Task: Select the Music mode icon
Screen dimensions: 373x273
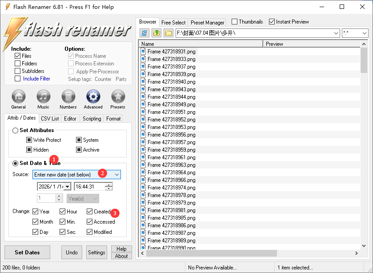Action: click(x=43, y=96)
